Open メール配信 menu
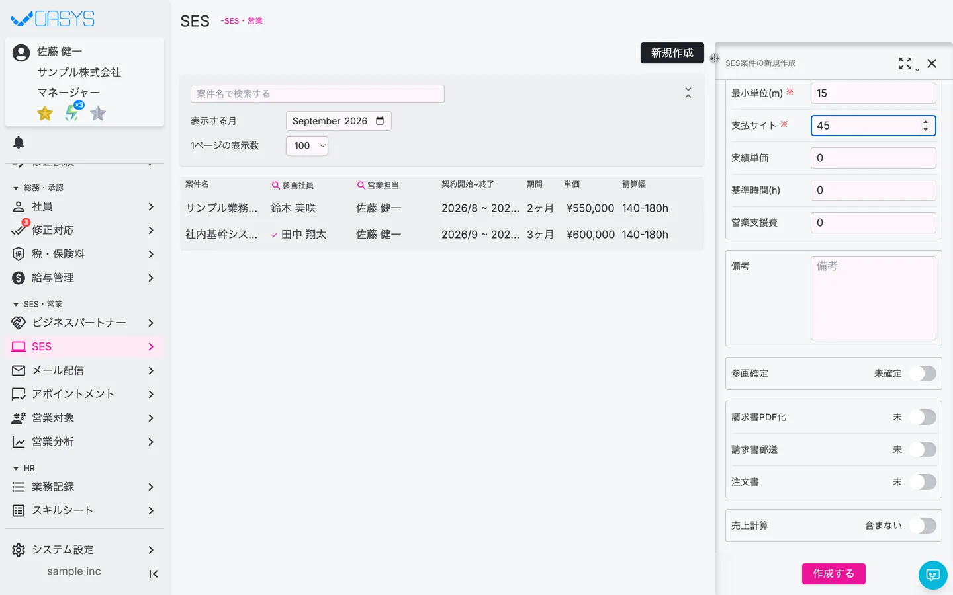 pos(85,370)
